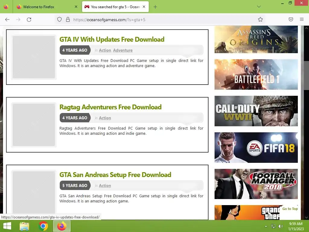This screenshot has width=309, height=232.
Task: Open the Save to Pocket icon
Action: pyautogui.click(x=291, y=19)
